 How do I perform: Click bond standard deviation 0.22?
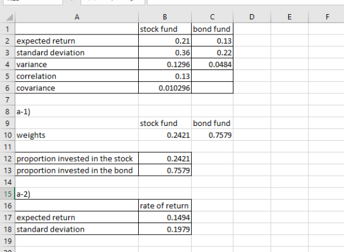[212, 53]
